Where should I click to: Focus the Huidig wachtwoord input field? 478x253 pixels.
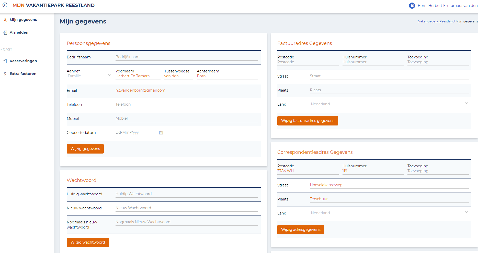[187, 194]
